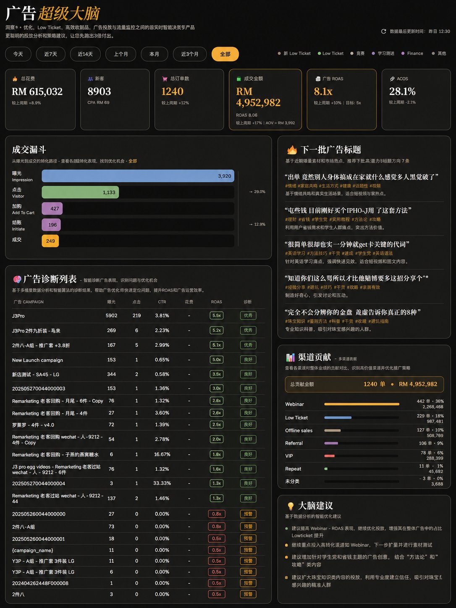Click the icon beside 广告 ROAS label

[x=318, y=79]
